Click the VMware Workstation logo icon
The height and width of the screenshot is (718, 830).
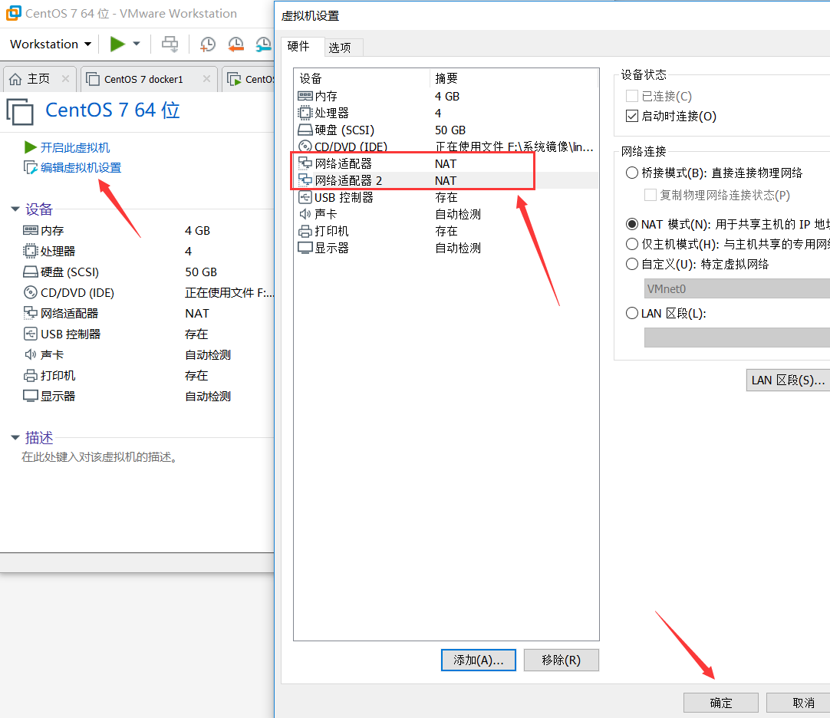(x=13, y=13)
